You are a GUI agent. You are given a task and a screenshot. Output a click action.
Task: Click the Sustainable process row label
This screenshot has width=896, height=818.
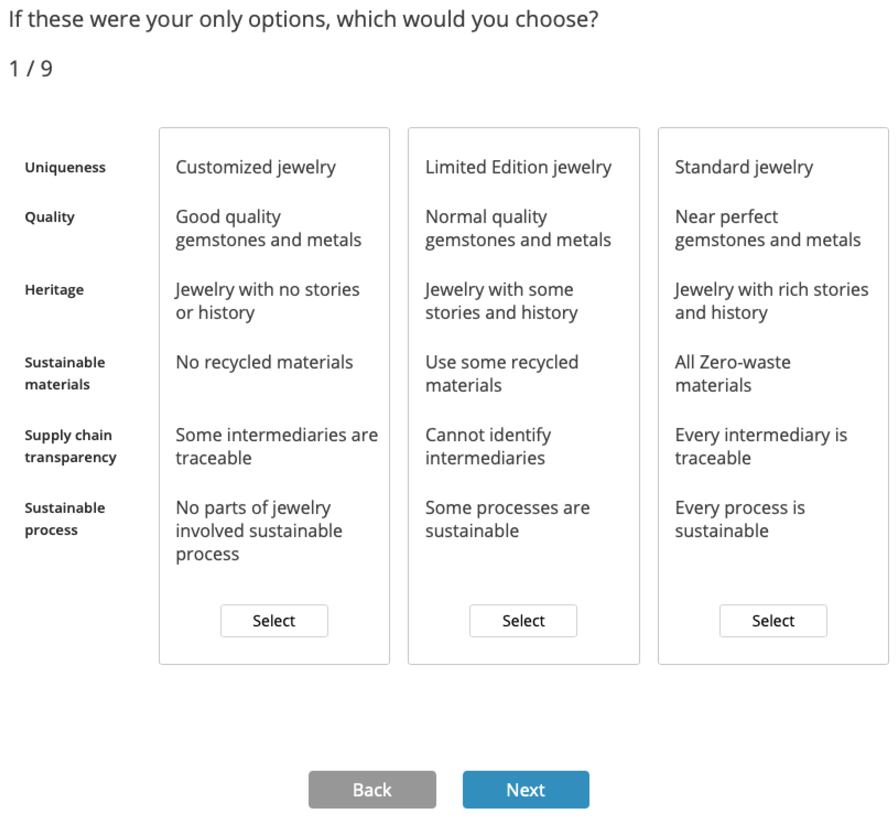point(65,519)
